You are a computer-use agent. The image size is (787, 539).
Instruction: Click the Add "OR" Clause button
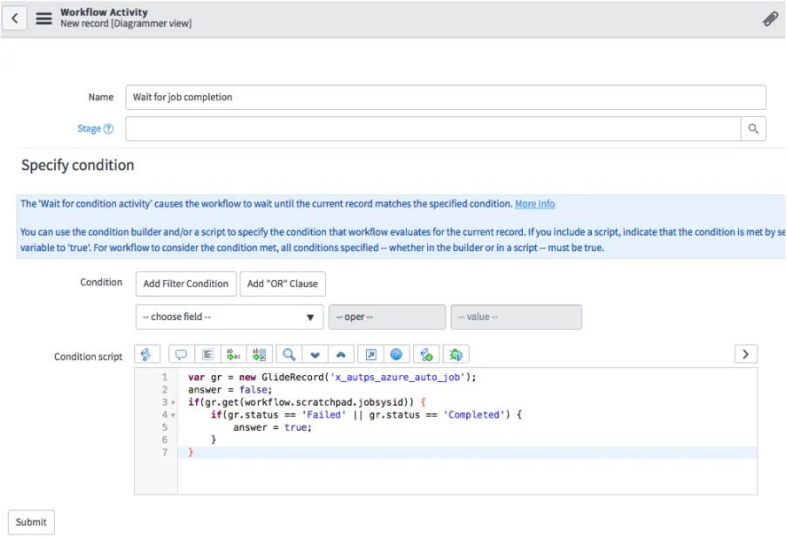click(282, 283)
